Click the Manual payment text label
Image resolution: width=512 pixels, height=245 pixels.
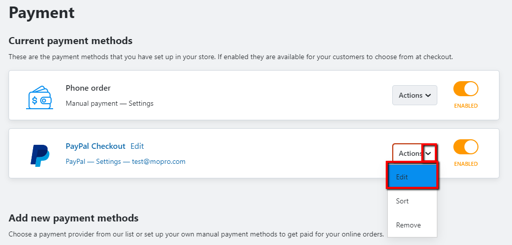[92, 104]
